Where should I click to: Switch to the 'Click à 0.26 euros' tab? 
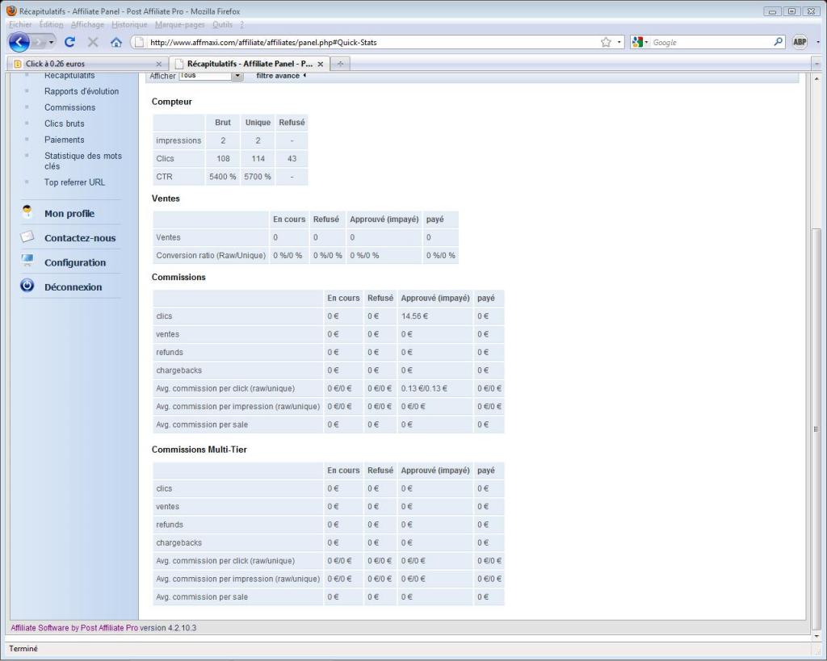point(87,64)
